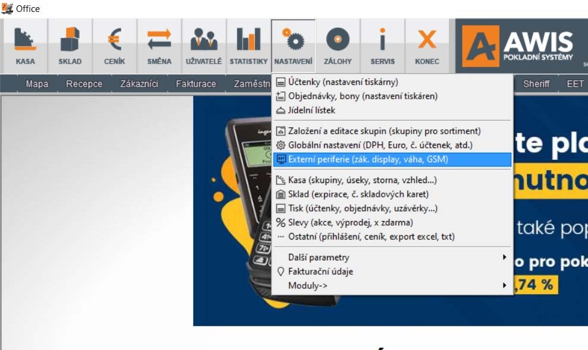Click the monitor icon beside Externí periferie
Screen dimensions: 588x350
click(x=281, y=159)
